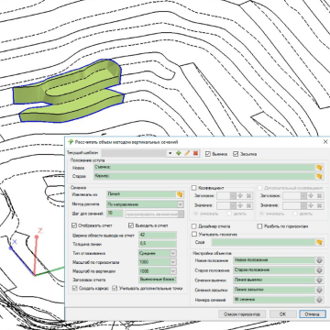Image resolution: width=330 pixels, height=330 pixels.
Task: Uncheck the Выемка checkbox
Action: pos(208,154)
